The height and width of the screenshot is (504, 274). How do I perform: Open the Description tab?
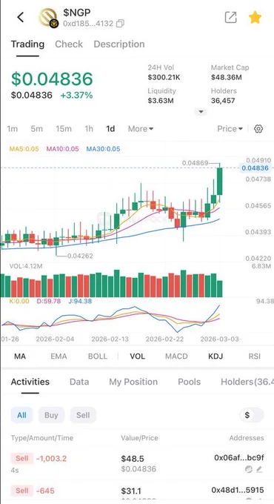point(119,44)
